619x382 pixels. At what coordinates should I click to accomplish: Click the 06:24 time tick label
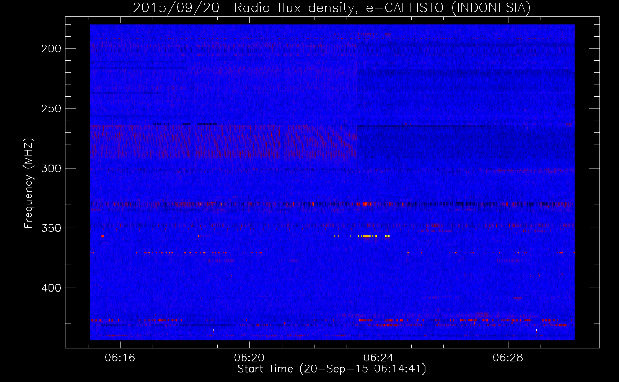click(379, 358)
